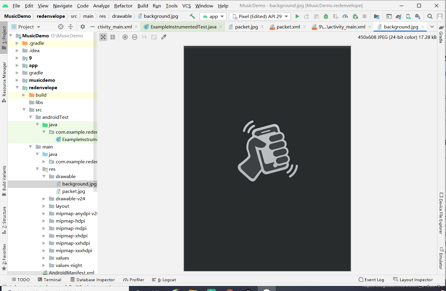Click the Apply Code Changes icon
Screen dimensions: 446x291
pos(316,16)
